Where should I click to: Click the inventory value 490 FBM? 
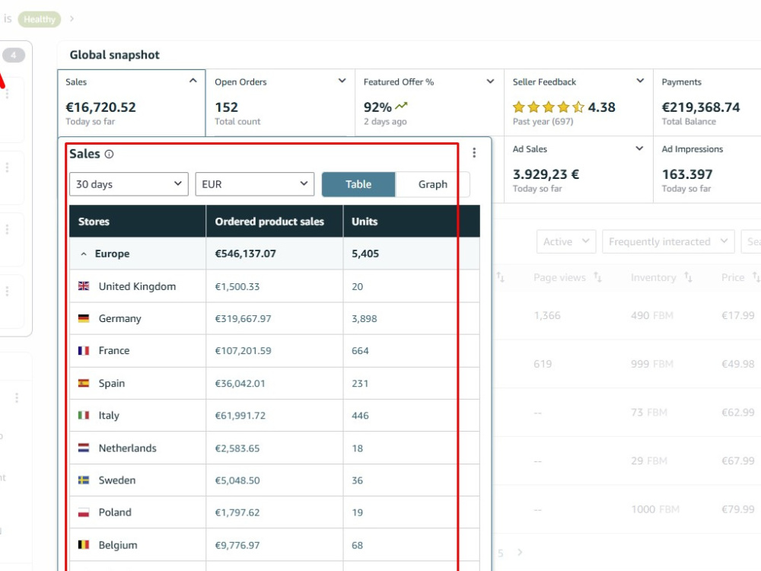(x=652, y=316)
